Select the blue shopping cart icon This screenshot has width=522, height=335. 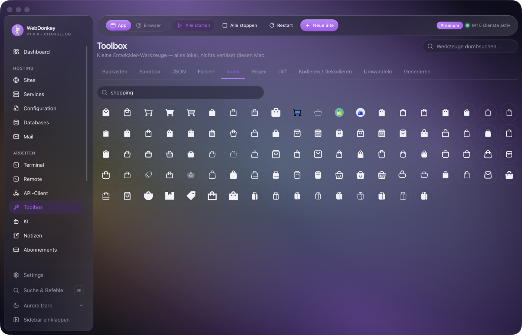pyautogui.click(x=297, y=112)
